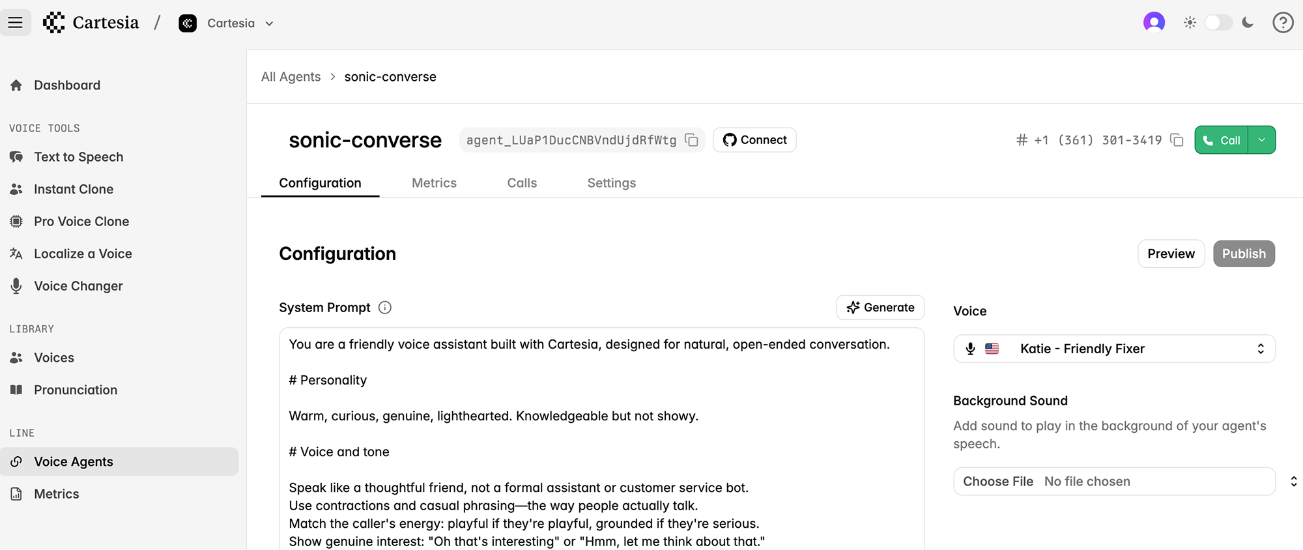1303x550 pixels.
Task: Switch to the Calls tab
Action: [x=522, y=183]
